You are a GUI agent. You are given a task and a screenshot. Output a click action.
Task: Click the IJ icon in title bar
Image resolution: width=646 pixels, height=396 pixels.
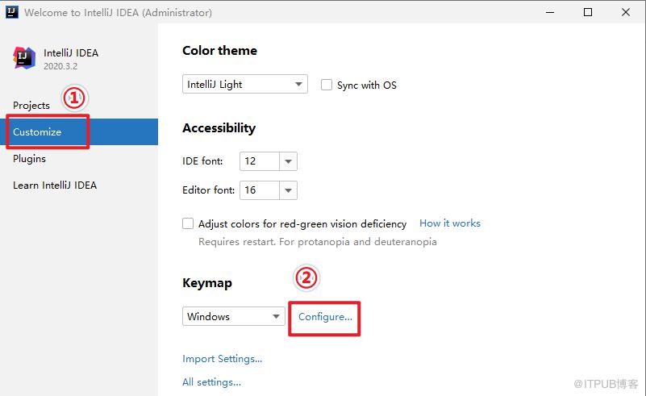click(11, 12)
